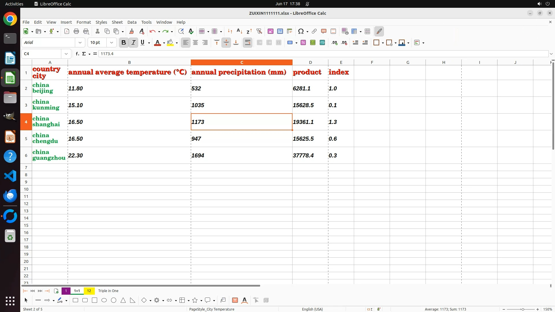Click the Format as Percent icon
Image resolution: width=555 pixels, height=312 pixels.
click(303, 42)
